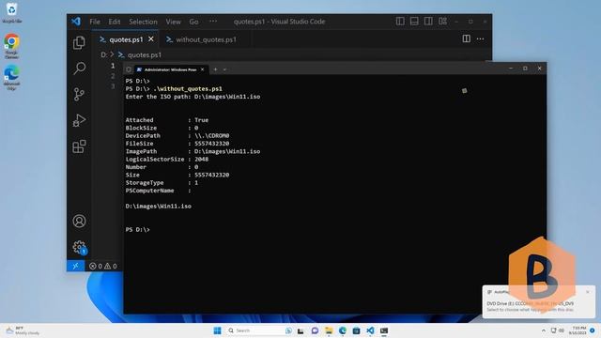
Task: Click the LogicalSectorSize value 2048
Action: pos(202,159)
